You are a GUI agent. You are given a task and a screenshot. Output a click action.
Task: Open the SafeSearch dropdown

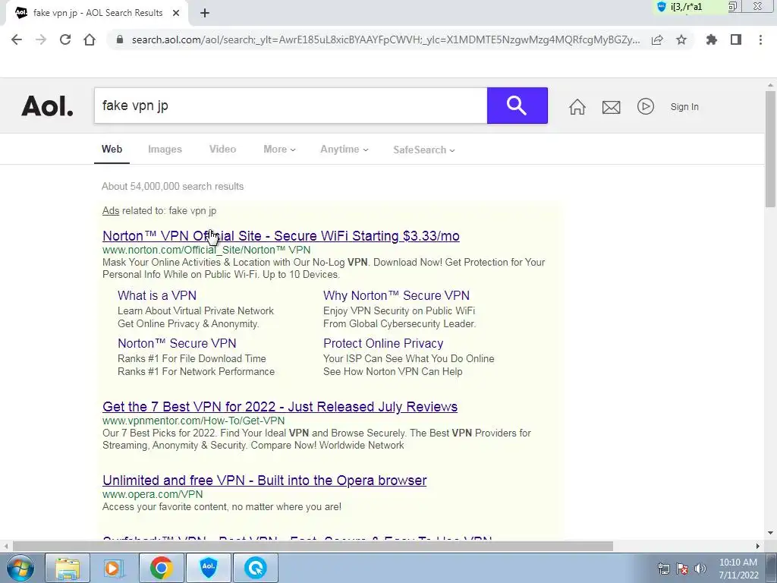pyautogui.click(x=424, y=150)
